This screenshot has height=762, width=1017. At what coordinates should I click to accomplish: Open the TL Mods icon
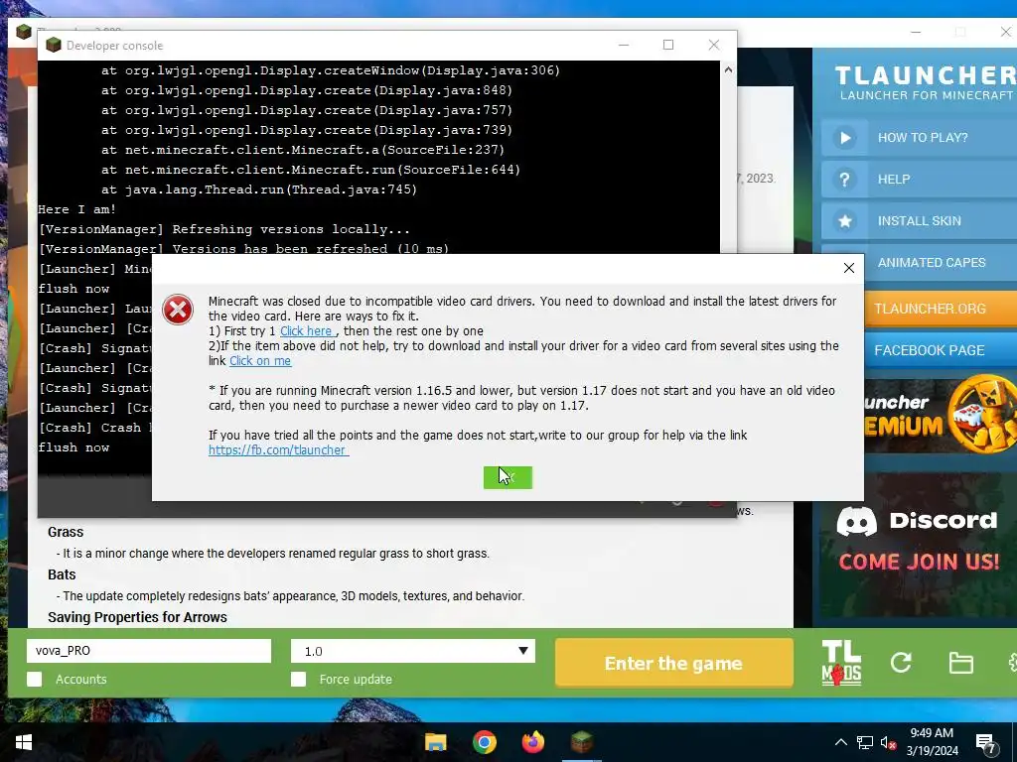tap(841, 663)
